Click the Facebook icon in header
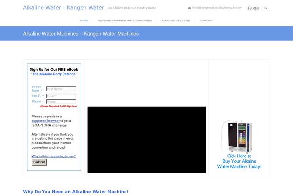The height and width of the screenshot is (195, 293). click(x=248, y=8)
